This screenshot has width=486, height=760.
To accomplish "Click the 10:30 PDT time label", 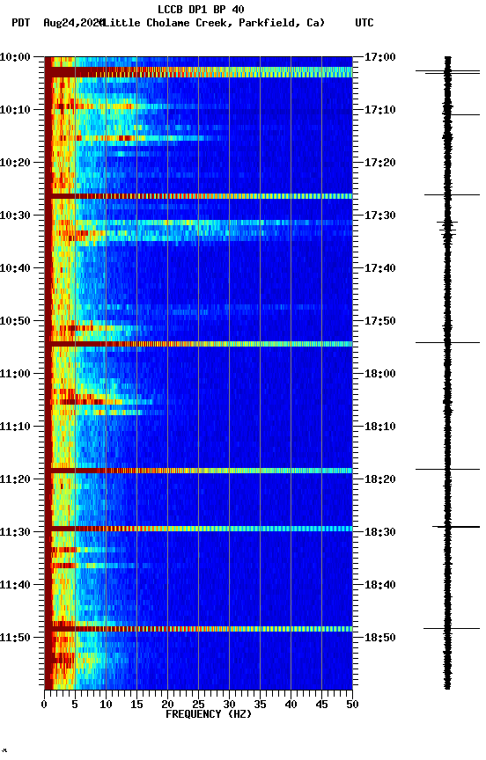I will (15, 216).
